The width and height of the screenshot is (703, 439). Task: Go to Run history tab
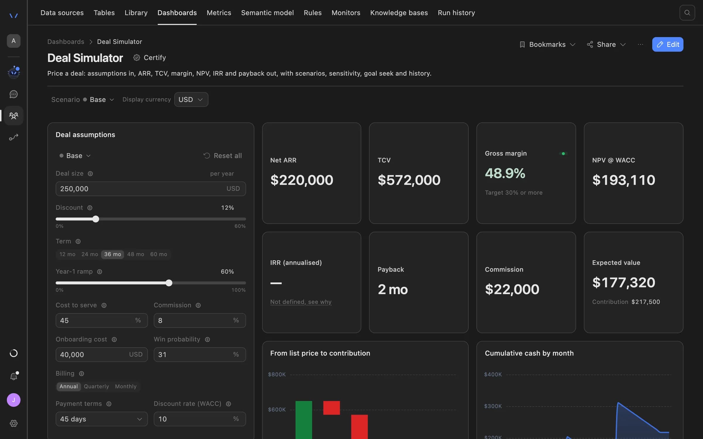[456, 13]
